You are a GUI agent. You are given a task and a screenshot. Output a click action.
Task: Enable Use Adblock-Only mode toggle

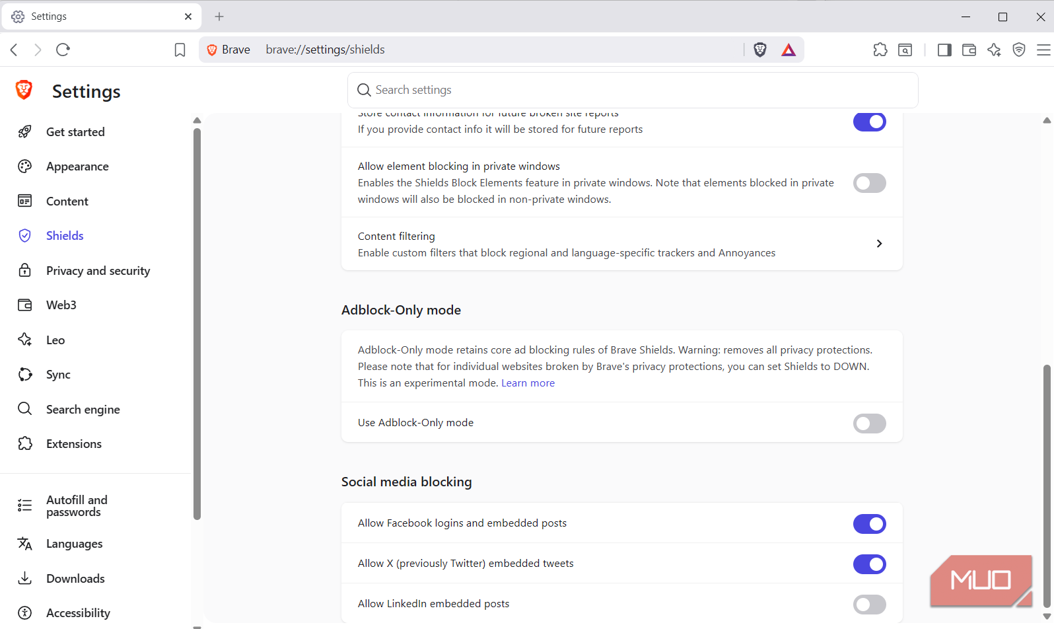point(869,424)
